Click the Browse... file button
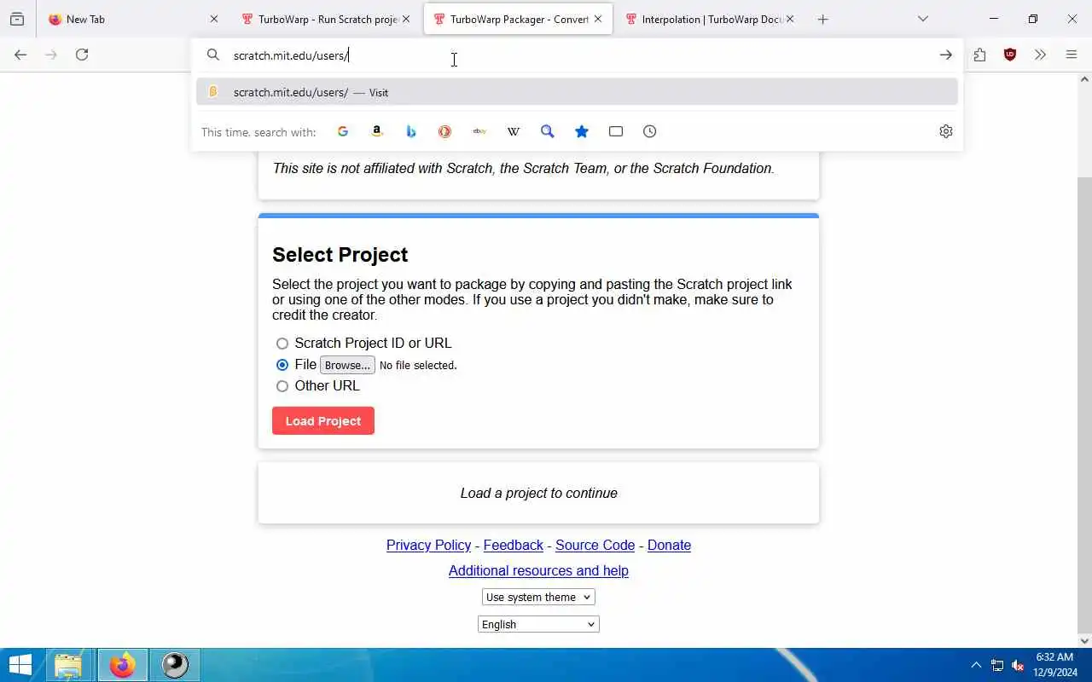This screenshot has width=1092, height=682. click(x=347, y=365)
